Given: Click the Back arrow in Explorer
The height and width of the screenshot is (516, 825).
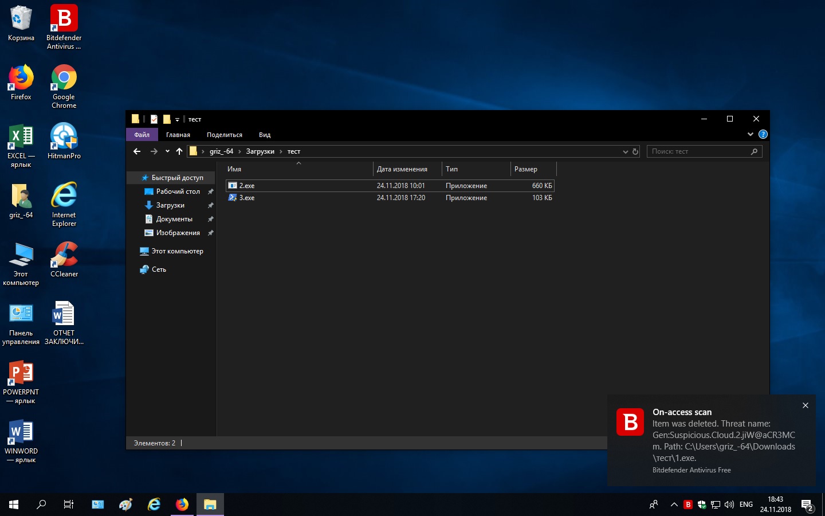Looking at the screenshot, I should click(x=137, y=151).
